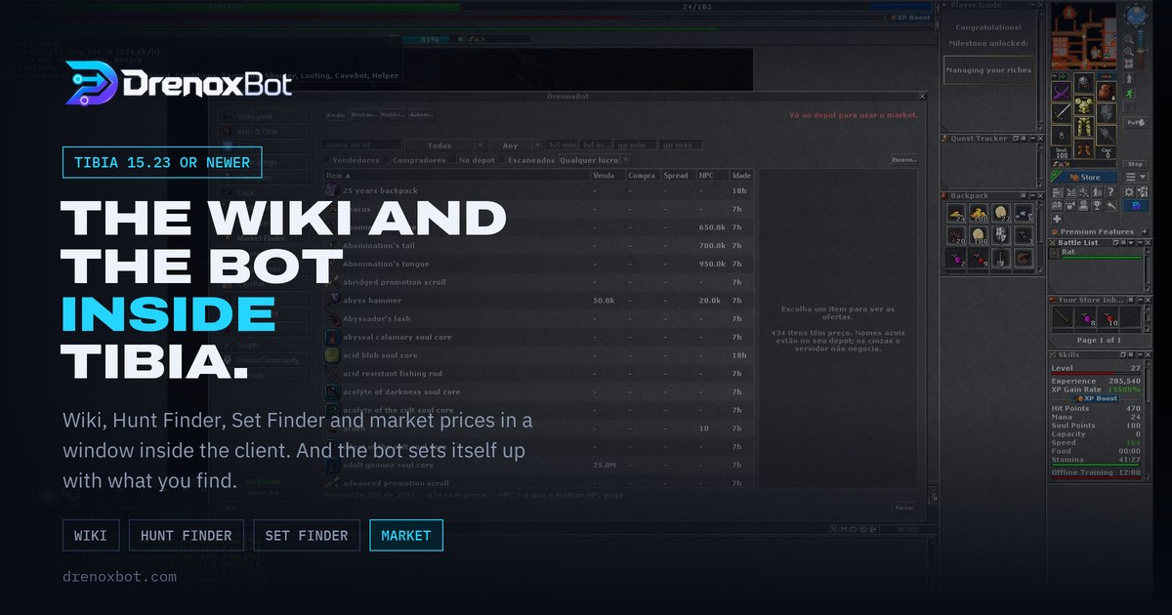Image resolution: width=1172 pixels, height=615 pixels.
Task: Click the Escanear button in the market window
Action: pos(904,160)
